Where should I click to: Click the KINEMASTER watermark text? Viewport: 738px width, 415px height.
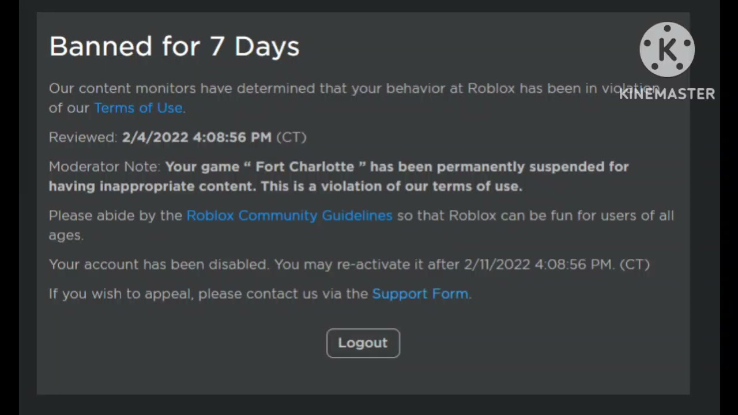click(667, 94)
